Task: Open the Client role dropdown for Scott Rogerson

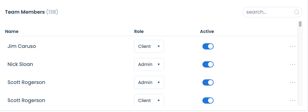Action: 149,100
